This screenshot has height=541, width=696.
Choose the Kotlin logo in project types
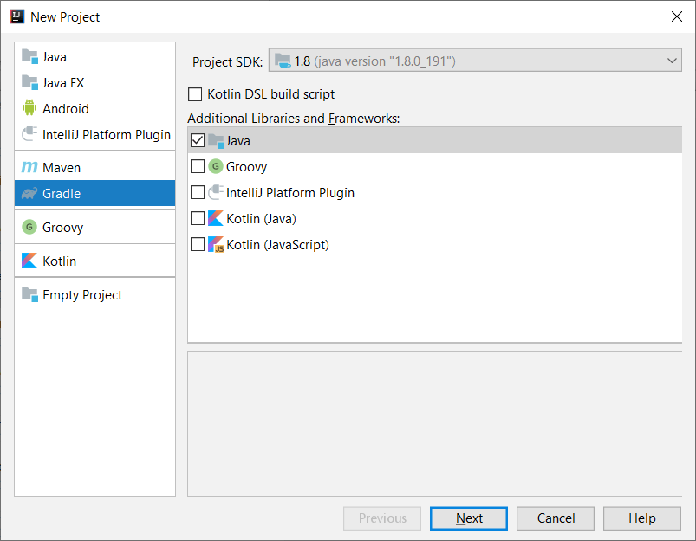pyautogui.click(x=29, y=261)
